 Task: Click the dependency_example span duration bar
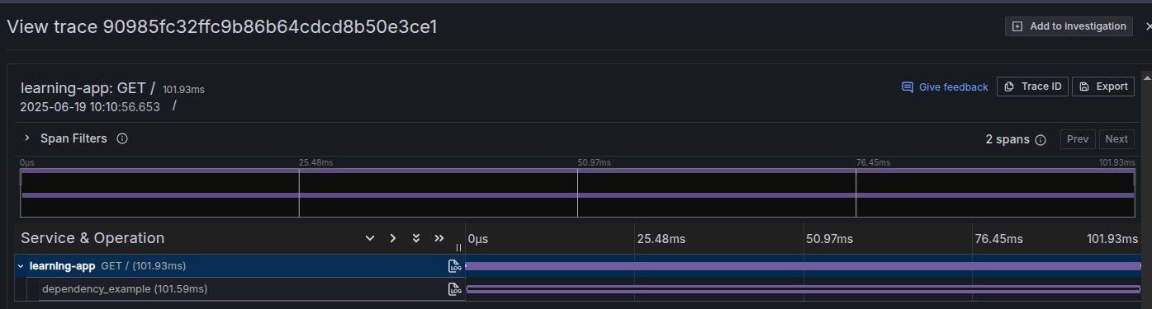click(804, 289)
